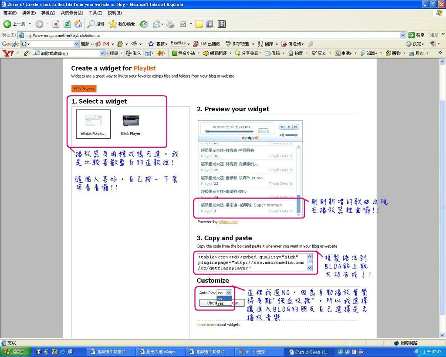The image size is (446, 357).
Task: Click previous track in widget preview
Action: (282, 127)
